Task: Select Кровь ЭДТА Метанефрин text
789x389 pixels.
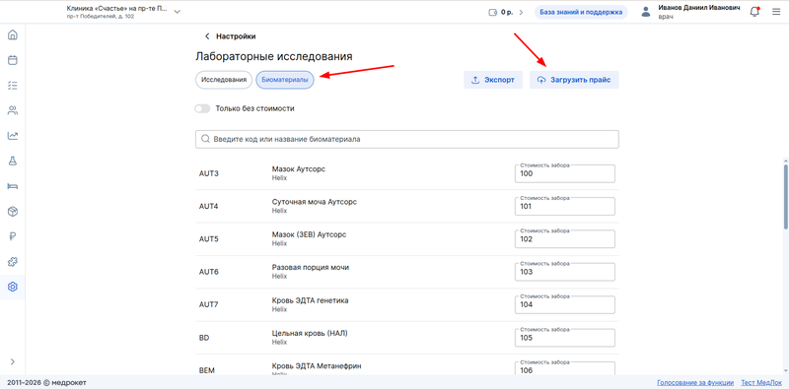Action: tap(317, 366)
